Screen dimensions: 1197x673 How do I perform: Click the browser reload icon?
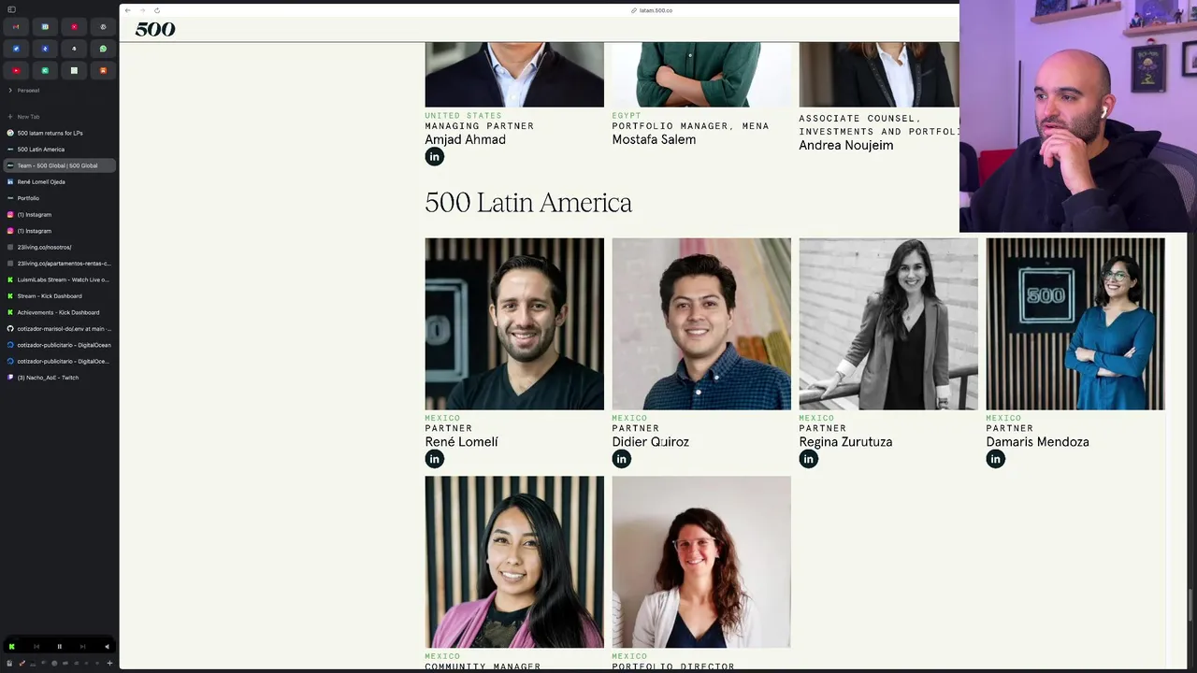pos(156,10)
